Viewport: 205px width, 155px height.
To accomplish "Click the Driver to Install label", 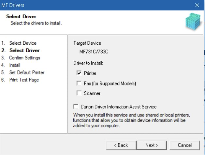I will (x=88, y=63).
